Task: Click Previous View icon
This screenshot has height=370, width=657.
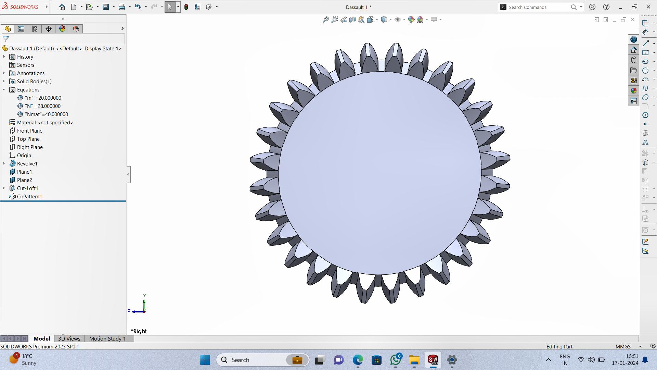Action: [x=344, y=20]
